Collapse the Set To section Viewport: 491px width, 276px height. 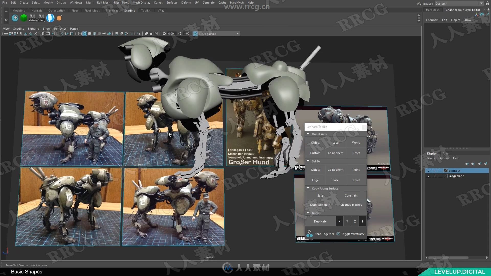(308, 161)
